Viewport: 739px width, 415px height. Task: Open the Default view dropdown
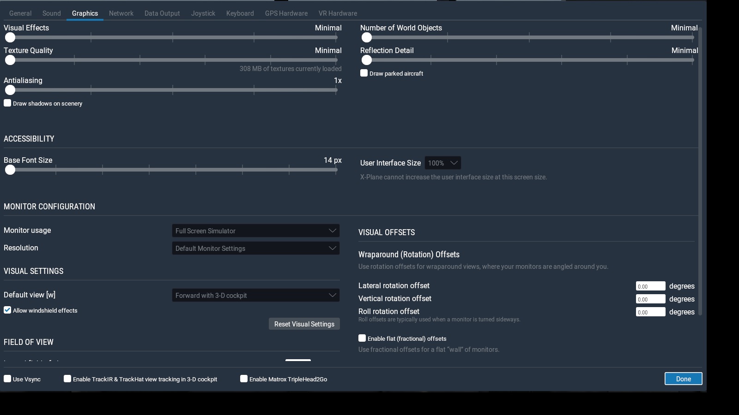tap(255, 296)
